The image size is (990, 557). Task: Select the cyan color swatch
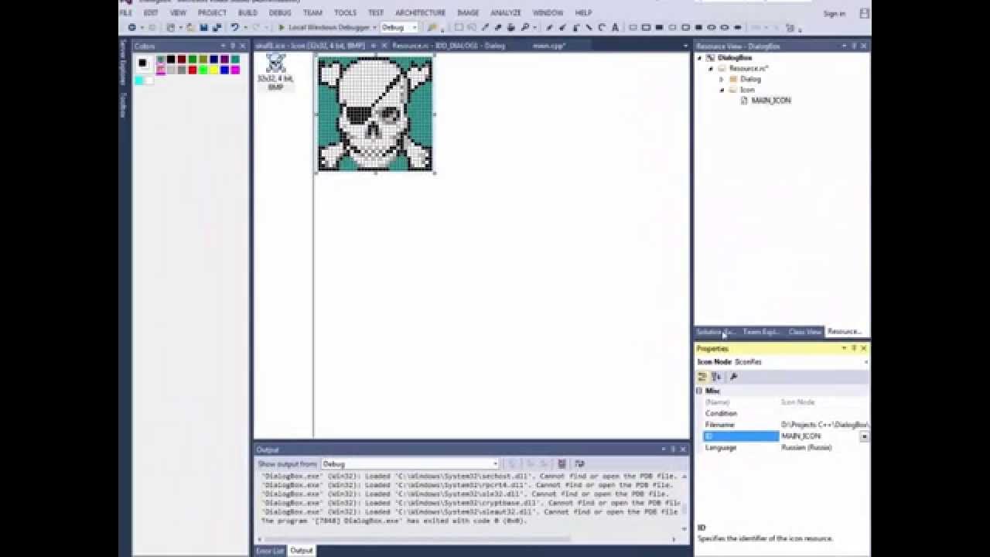[139, 80]
